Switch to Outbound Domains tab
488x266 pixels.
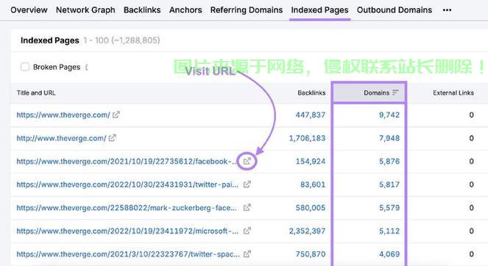[395, 10]
